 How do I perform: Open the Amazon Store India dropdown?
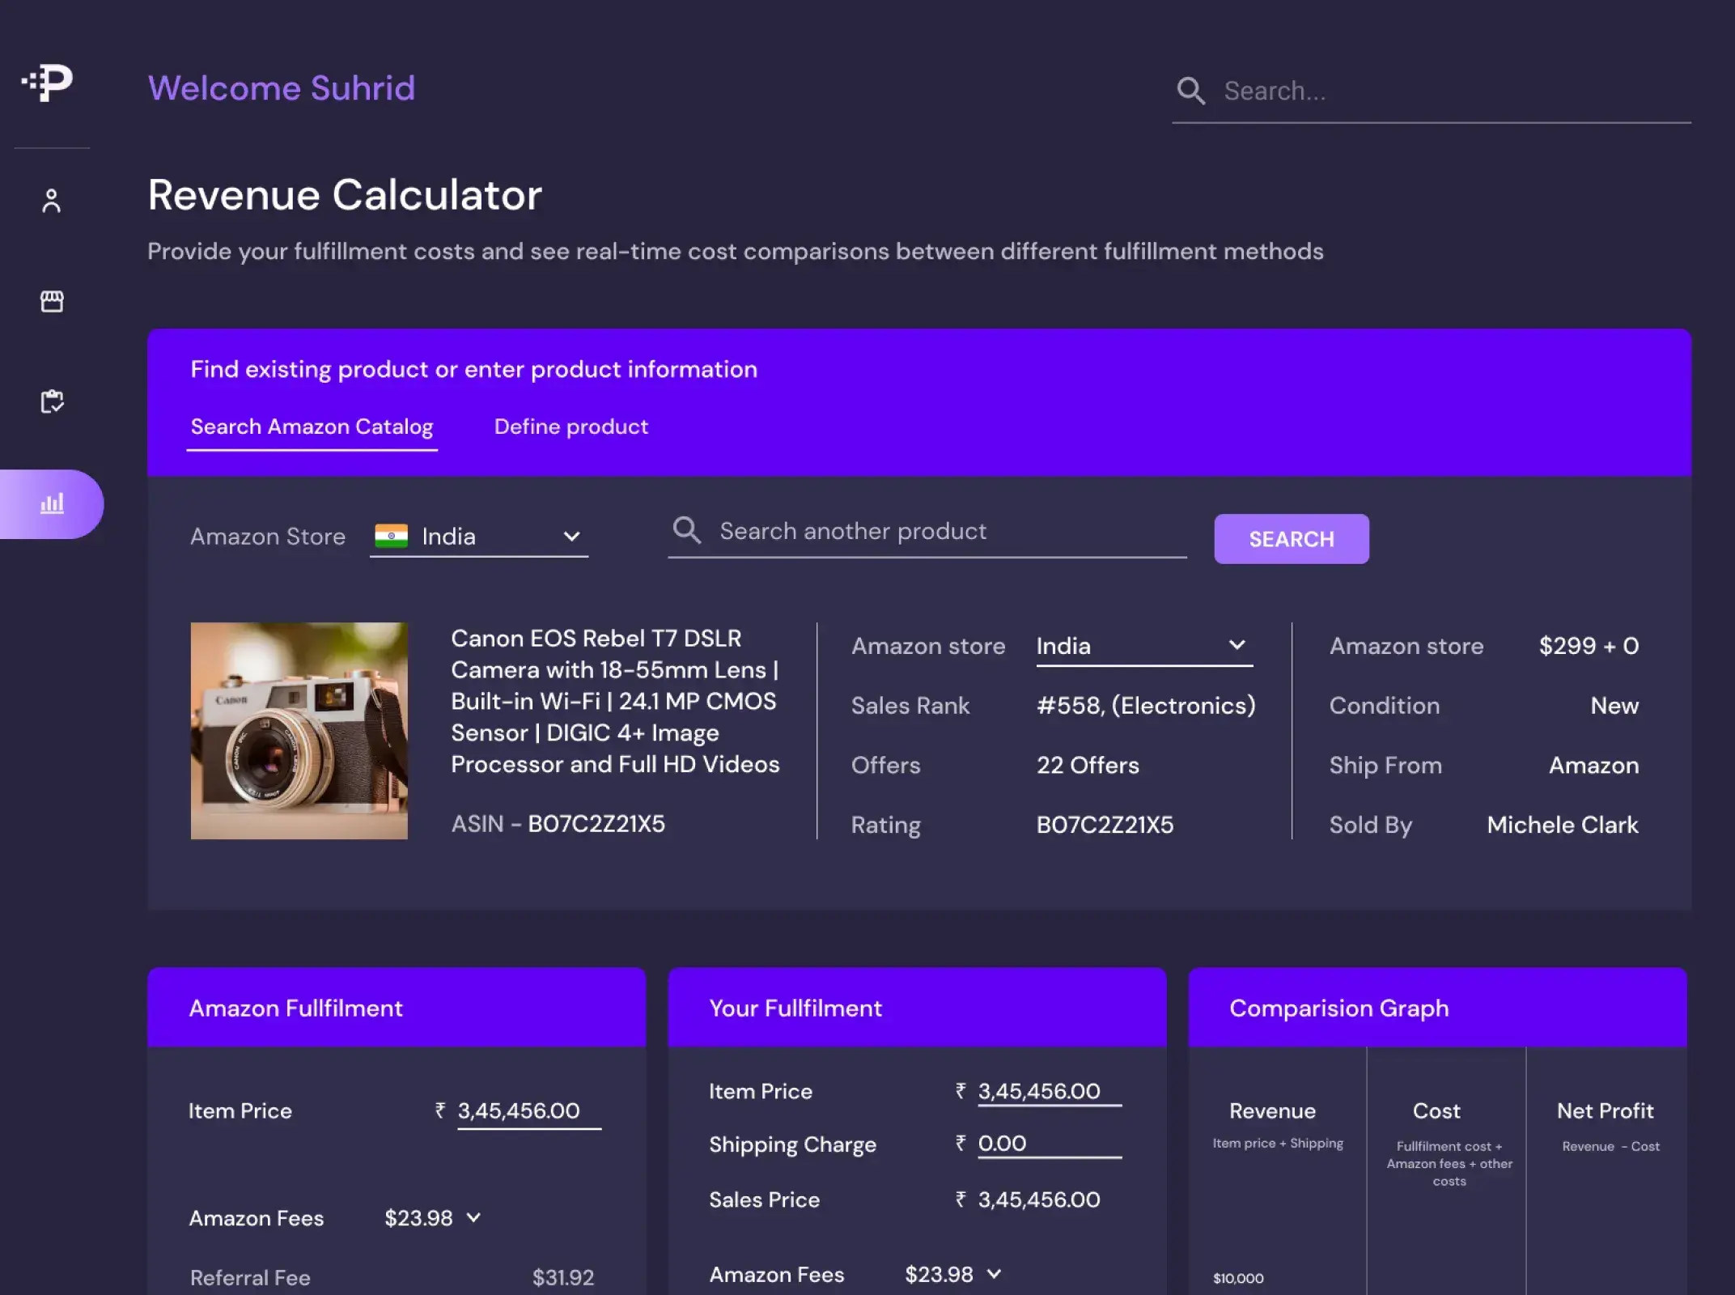click(x=479, y=537)
